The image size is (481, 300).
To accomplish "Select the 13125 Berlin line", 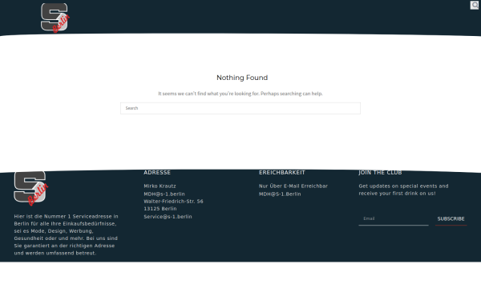I will coord(160,209).
